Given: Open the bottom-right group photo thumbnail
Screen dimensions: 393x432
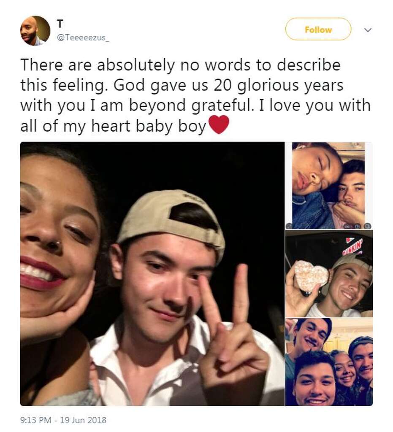Looking at the screenshot, I should (x=328, y=362).
